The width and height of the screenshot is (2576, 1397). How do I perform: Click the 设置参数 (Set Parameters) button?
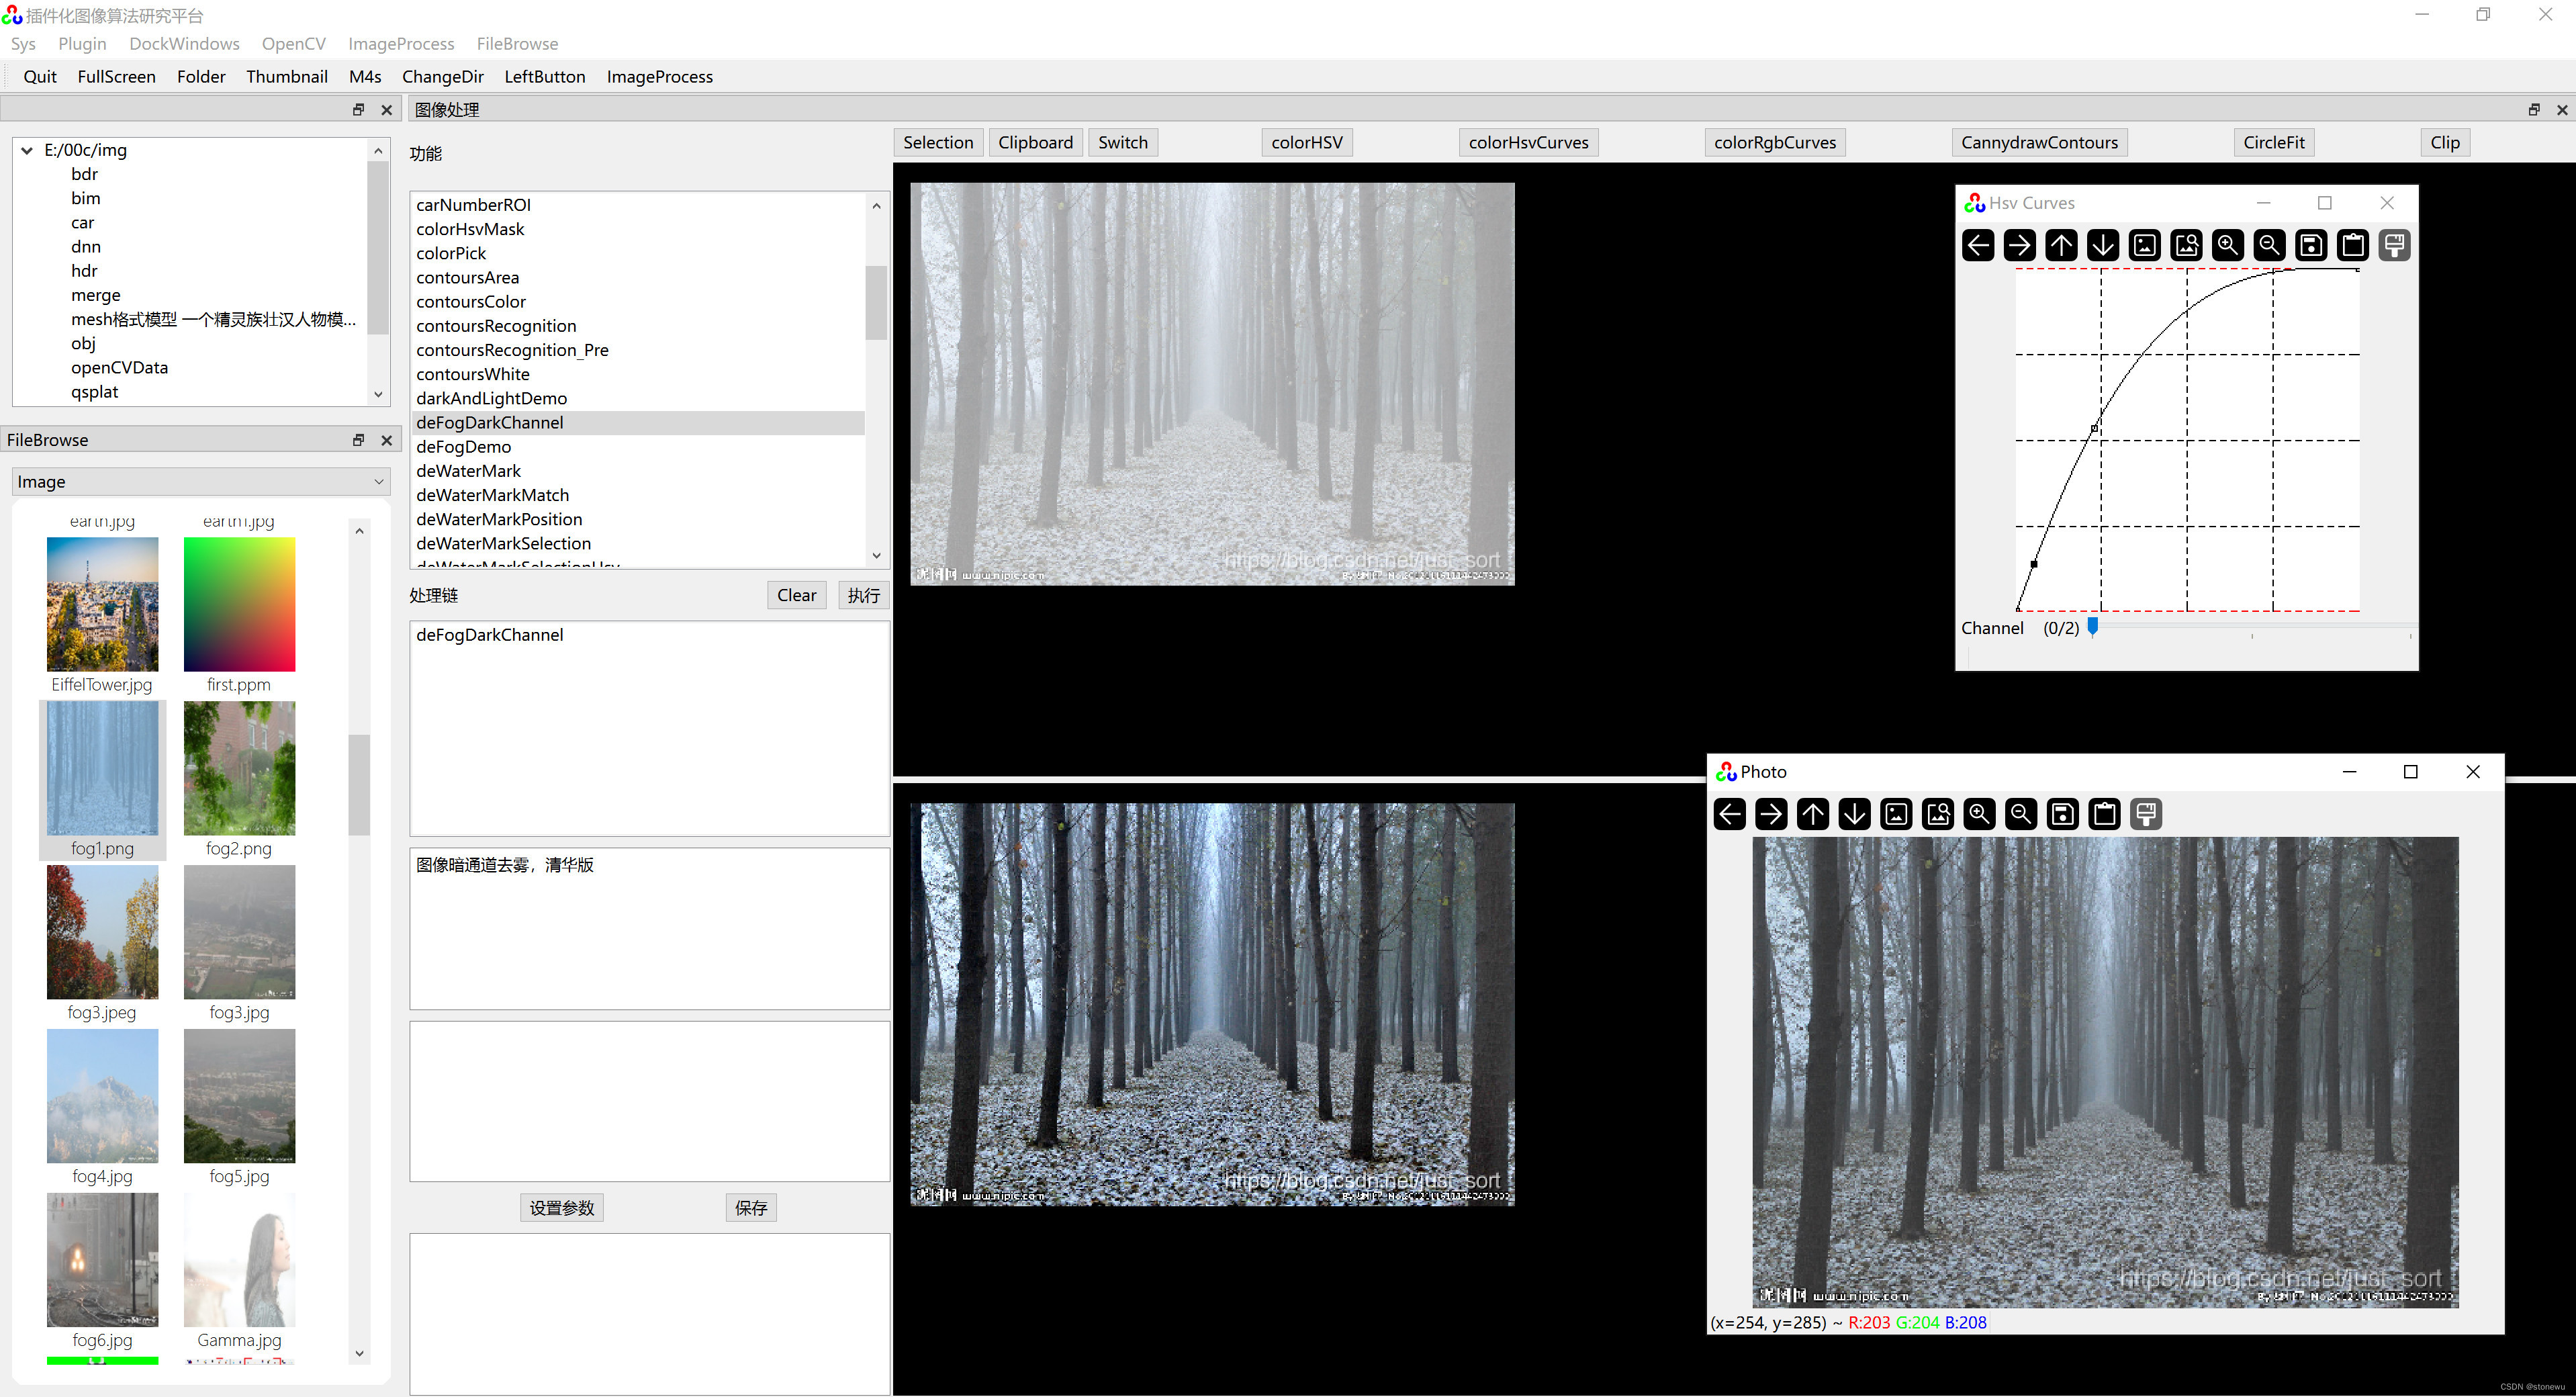561,1206
